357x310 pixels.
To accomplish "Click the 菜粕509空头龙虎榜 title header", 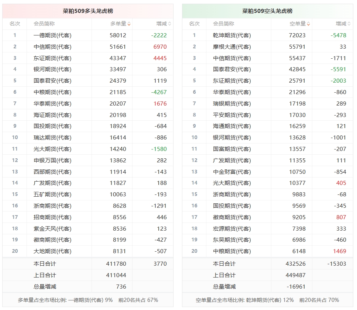I will (x=267, y=11).
